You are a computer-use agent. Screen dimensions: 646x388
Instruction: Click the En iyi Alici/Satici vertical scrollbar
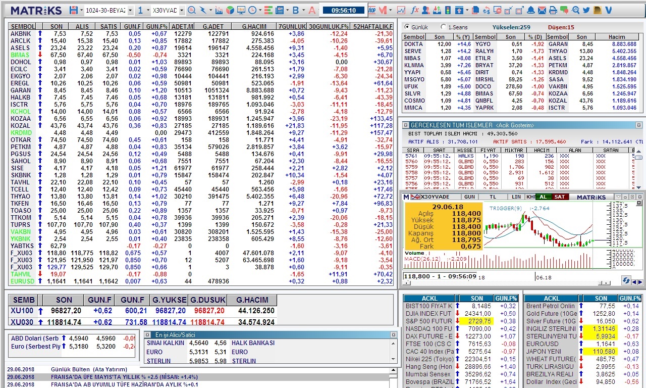tap(394, 351)
